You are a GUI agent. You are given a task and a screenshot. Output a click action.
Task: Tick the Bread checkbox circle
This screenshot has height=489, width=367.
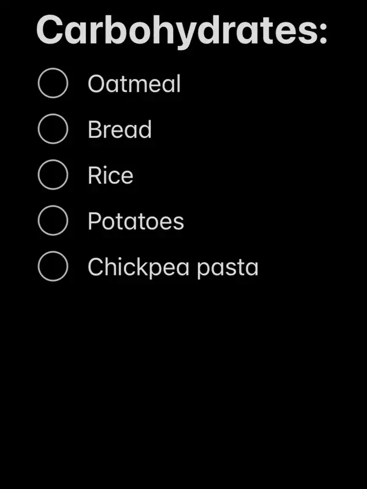point(53,129)
